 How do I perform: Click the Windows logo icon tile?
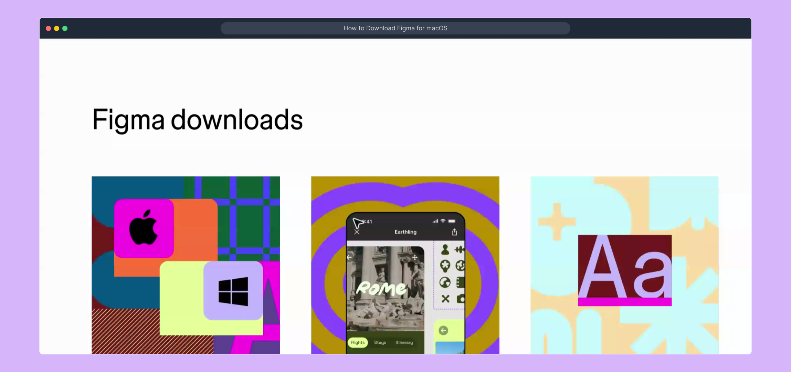coord(233,291)
